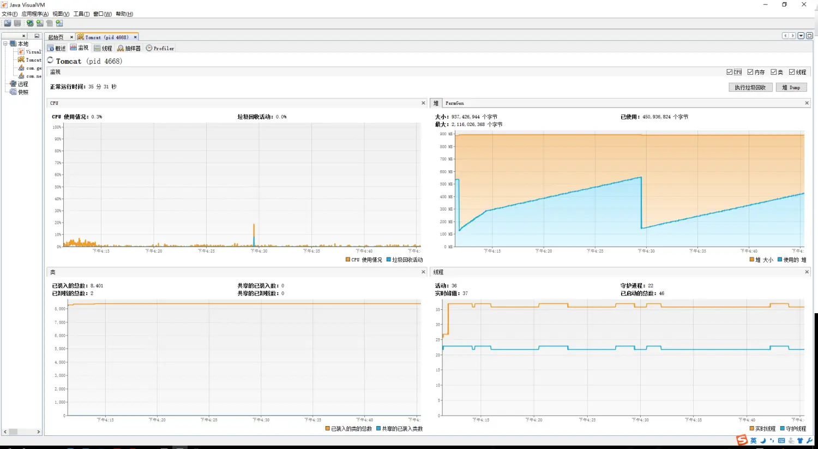Minimize the applications side panel
Image resolution: width=818 pixels, height=449 pixels.
click(x=37, y=36)
